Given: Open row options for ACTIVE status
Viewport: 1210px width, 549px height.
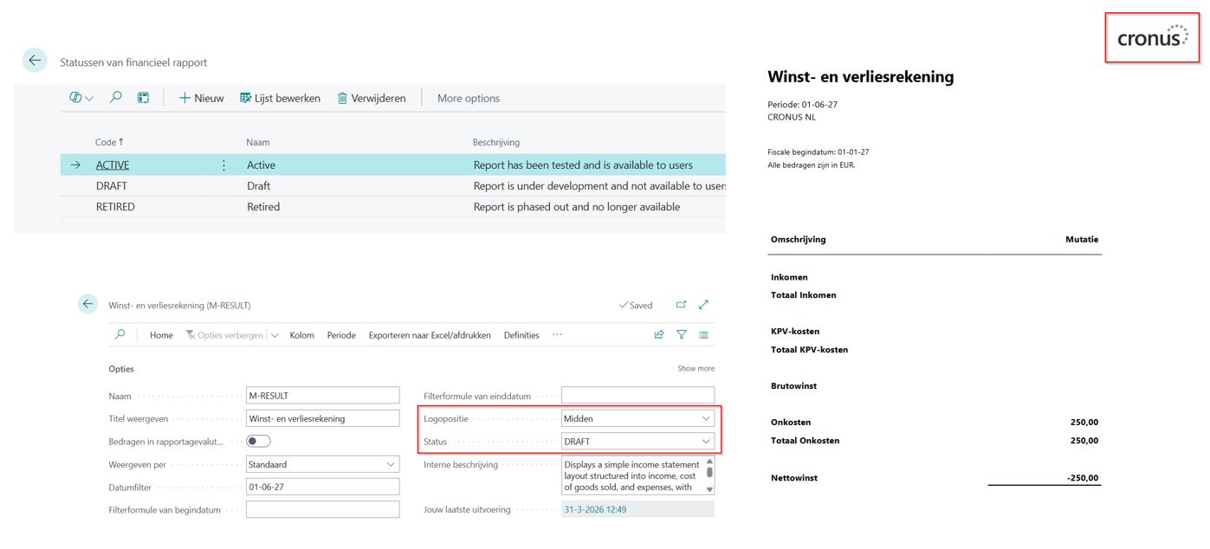Looking at the screenshot, I should pos(224,165).
